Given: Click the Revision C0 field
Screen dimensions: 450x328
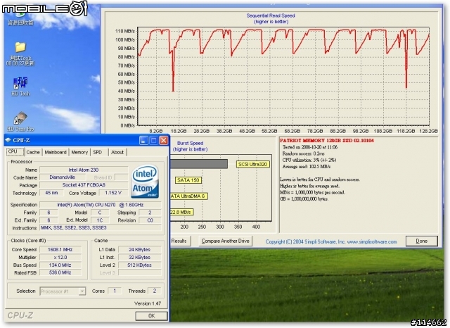Looking at the screenshot, I should (x=150, y=220).
